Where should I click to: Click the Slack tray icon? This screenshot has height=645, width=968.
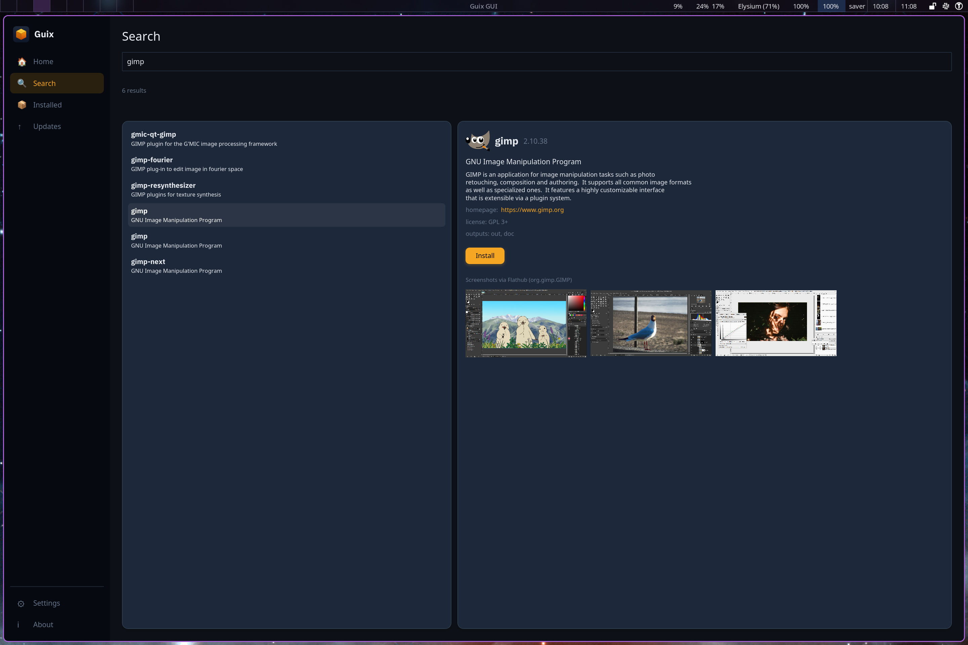946,6
